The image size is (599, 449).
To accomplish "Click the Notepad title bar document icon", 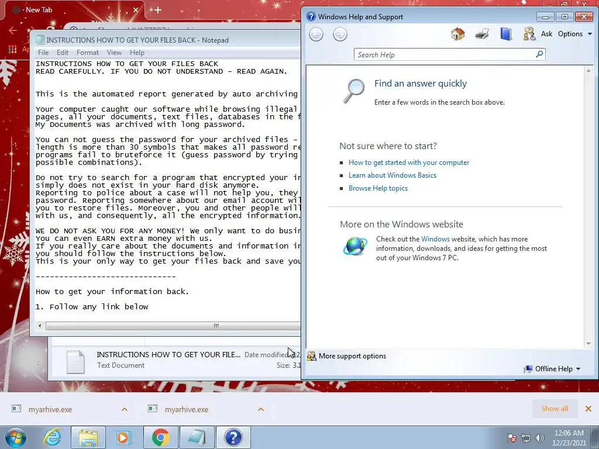I will (40, 40).
